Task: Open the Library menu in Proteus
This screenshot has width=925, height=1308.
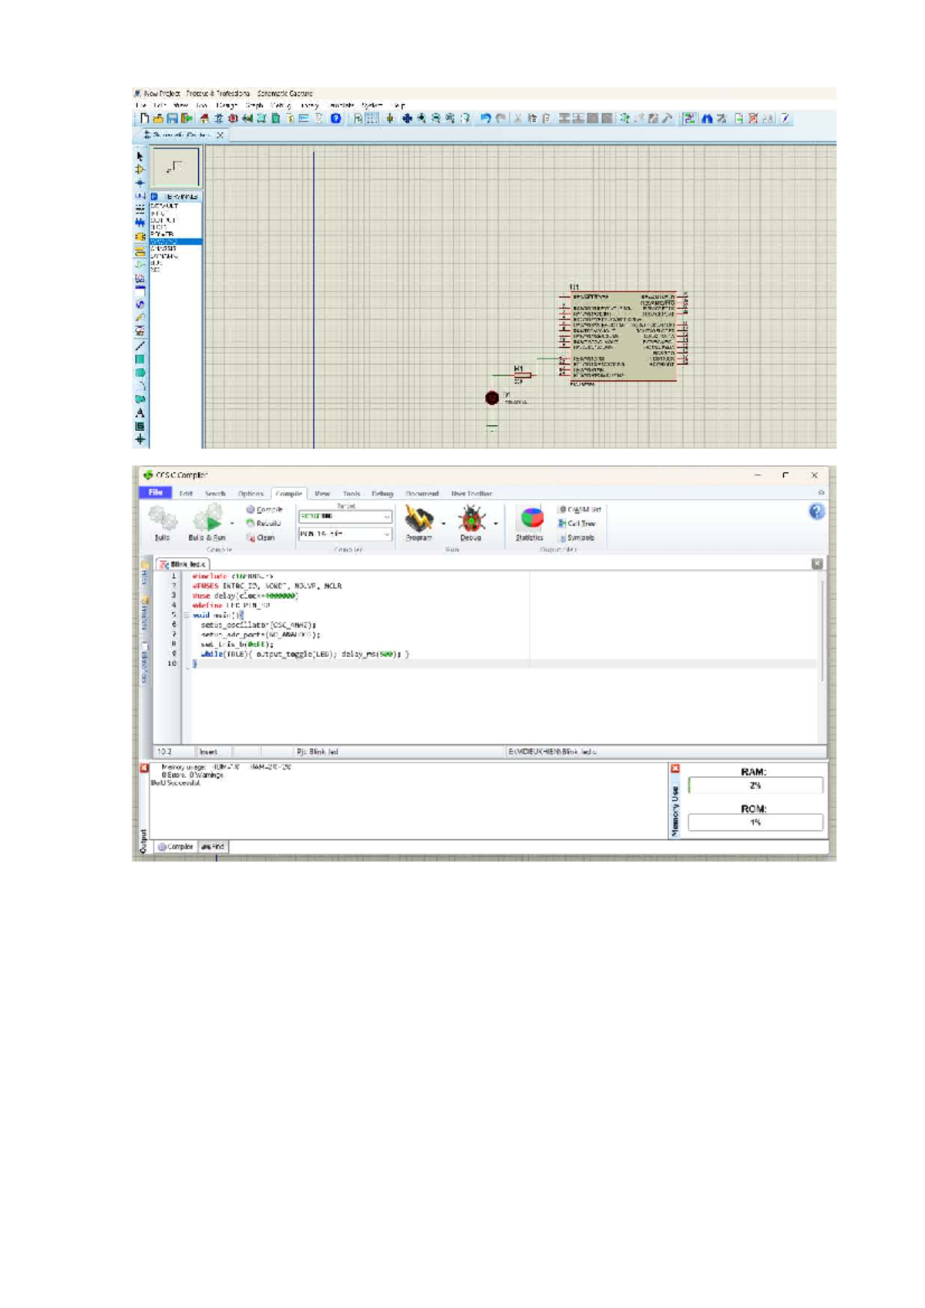Action: click(x=310, y=105)
